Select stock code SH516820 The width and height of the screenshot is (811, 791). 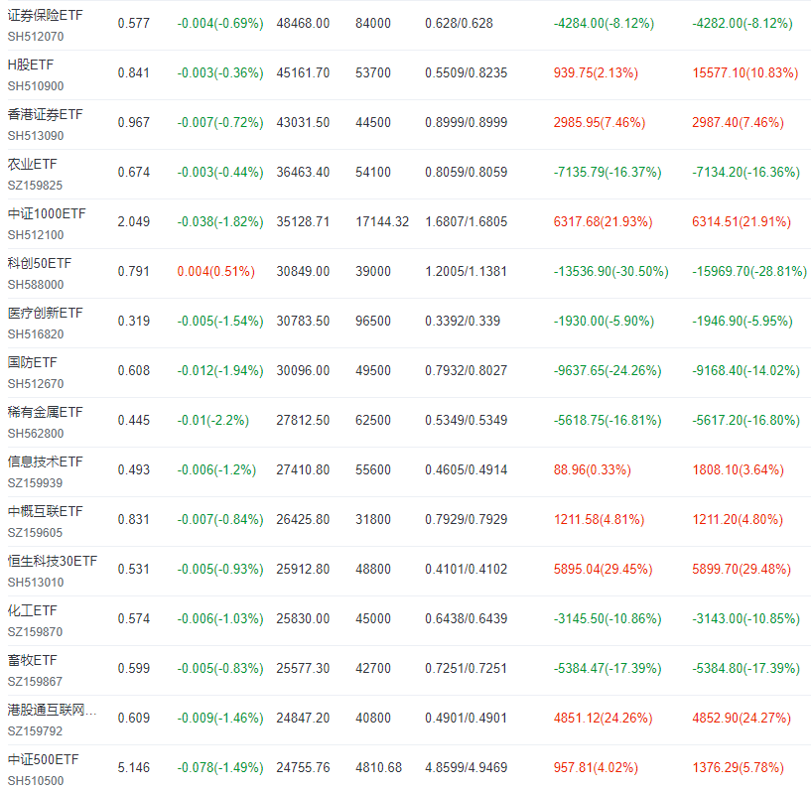tap(36, 334)
